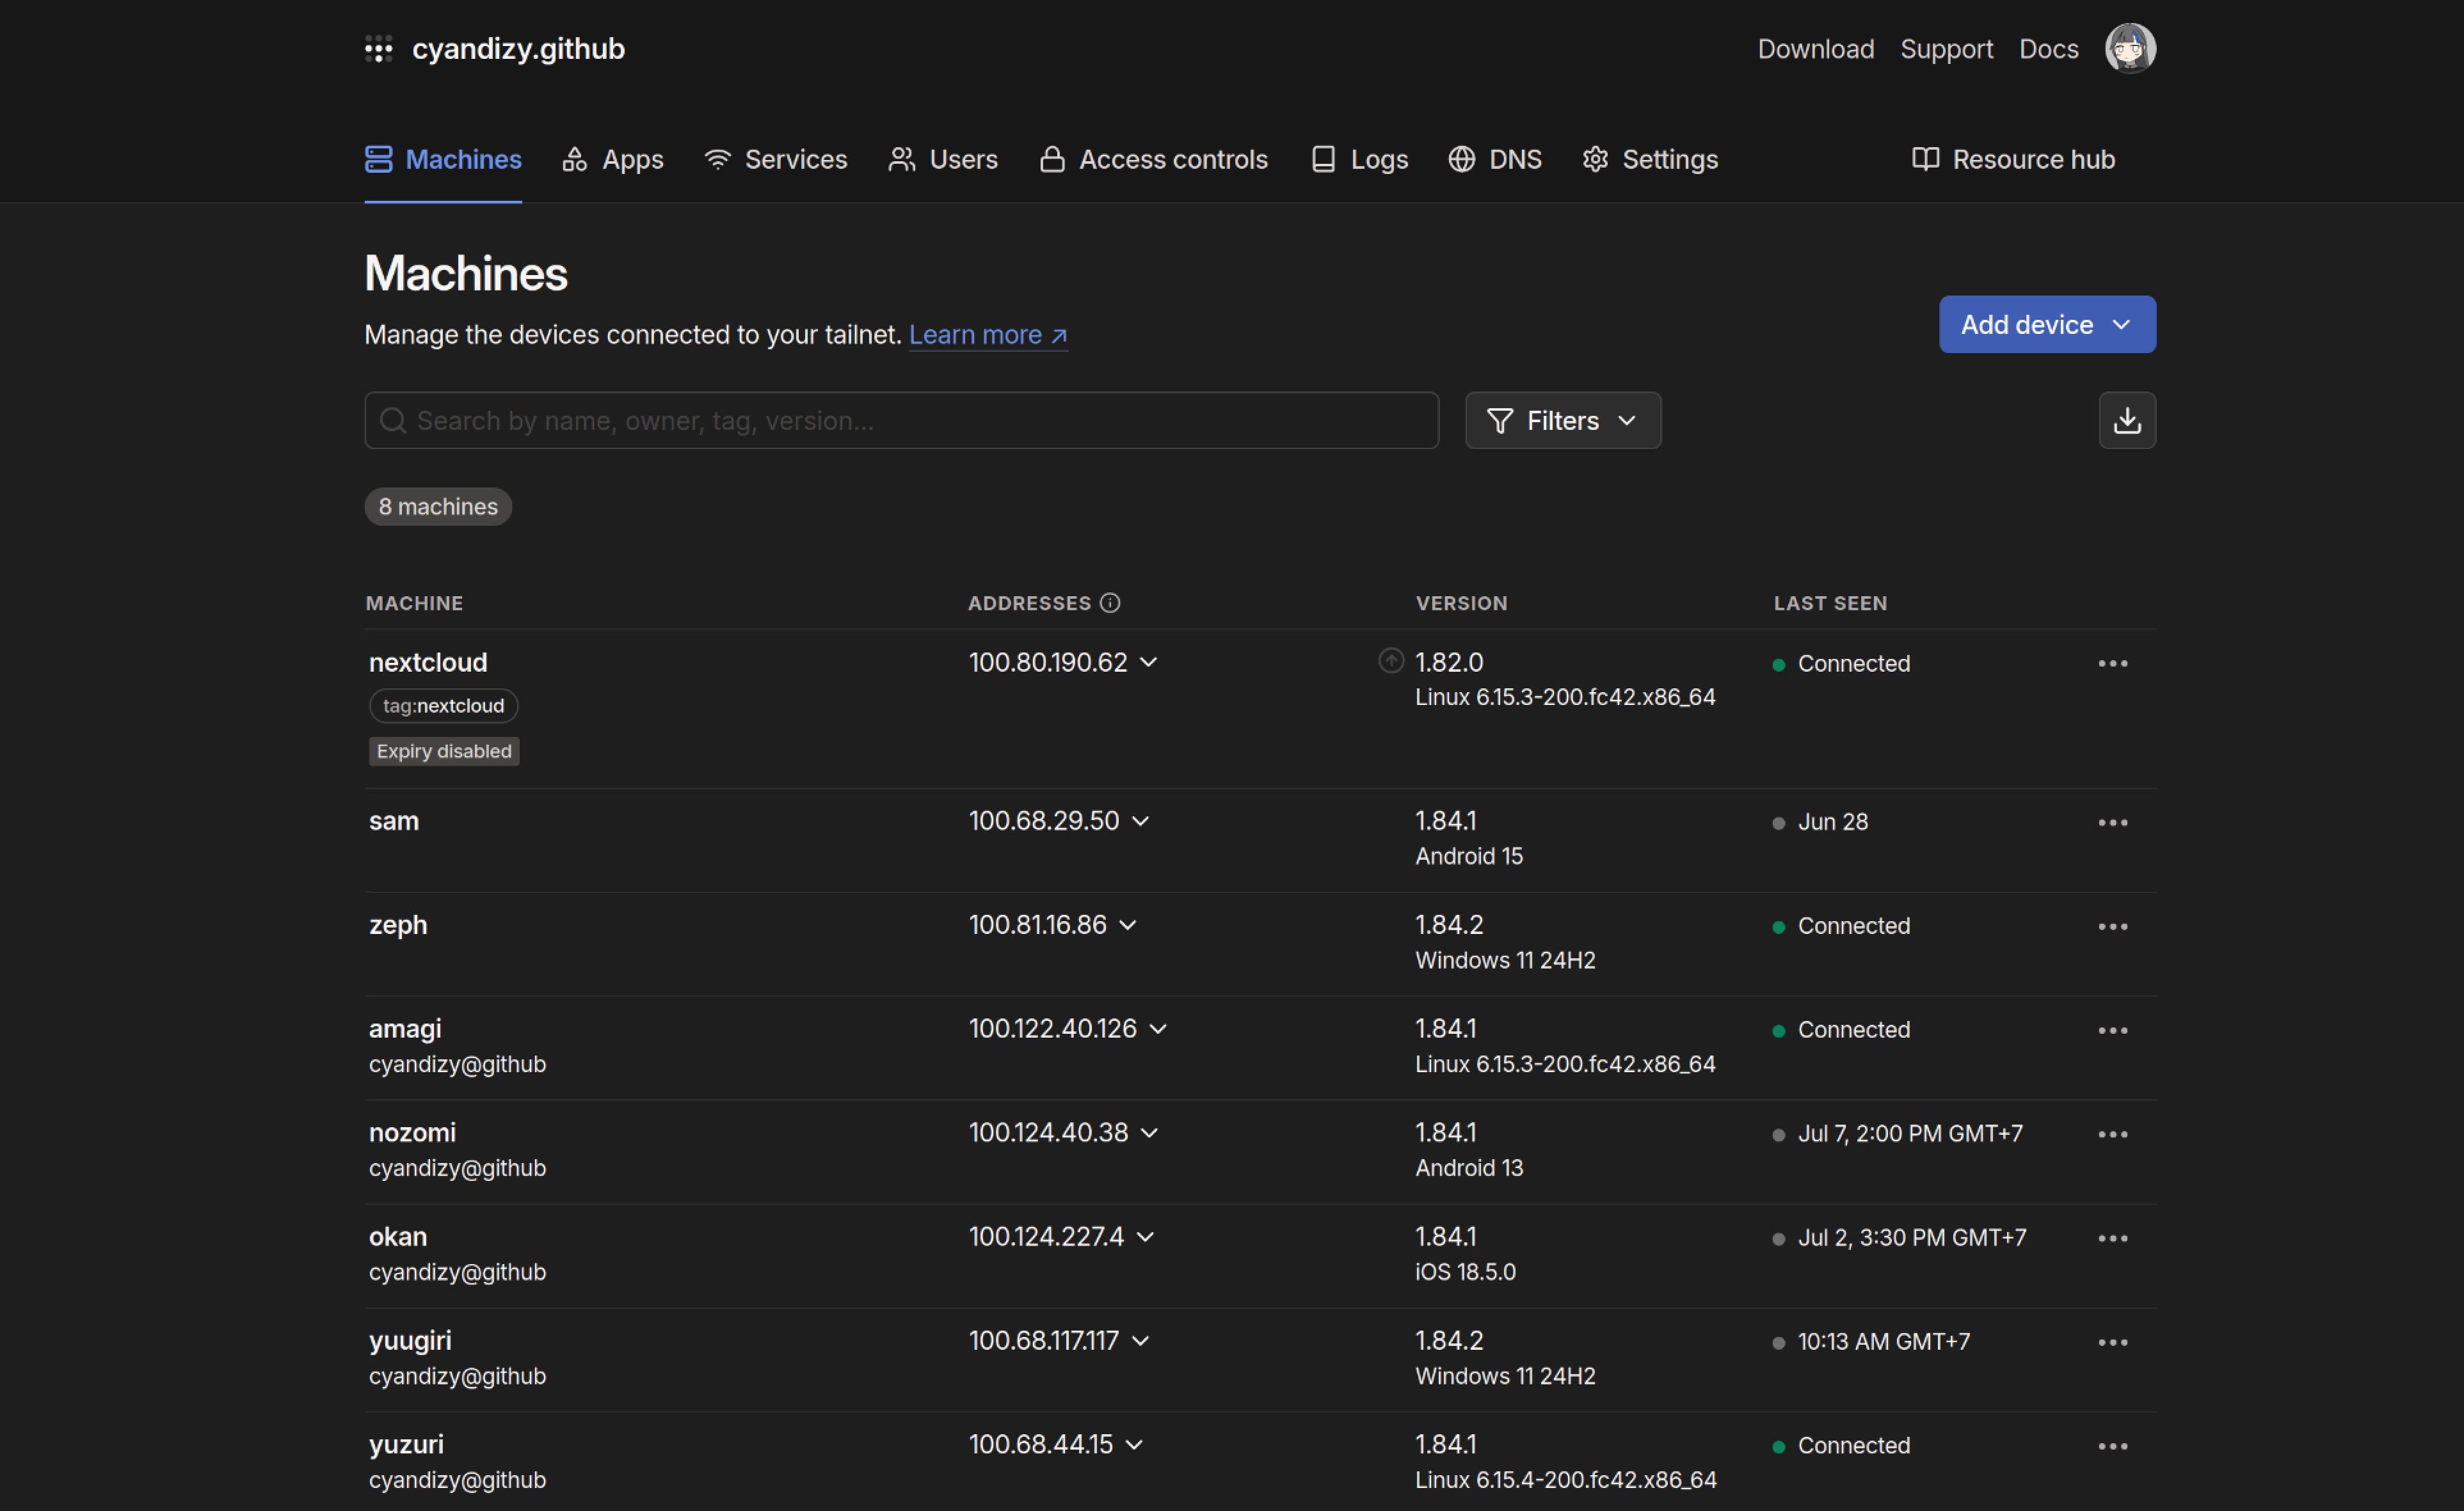This screenshot has width=2464, height=1511.
Task: Open the yuugiri machine details
Action: point(410,1341)
